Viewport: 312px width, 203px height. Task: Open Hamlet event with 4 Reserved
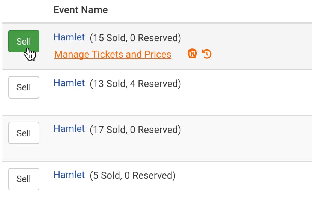coord(69,83)
